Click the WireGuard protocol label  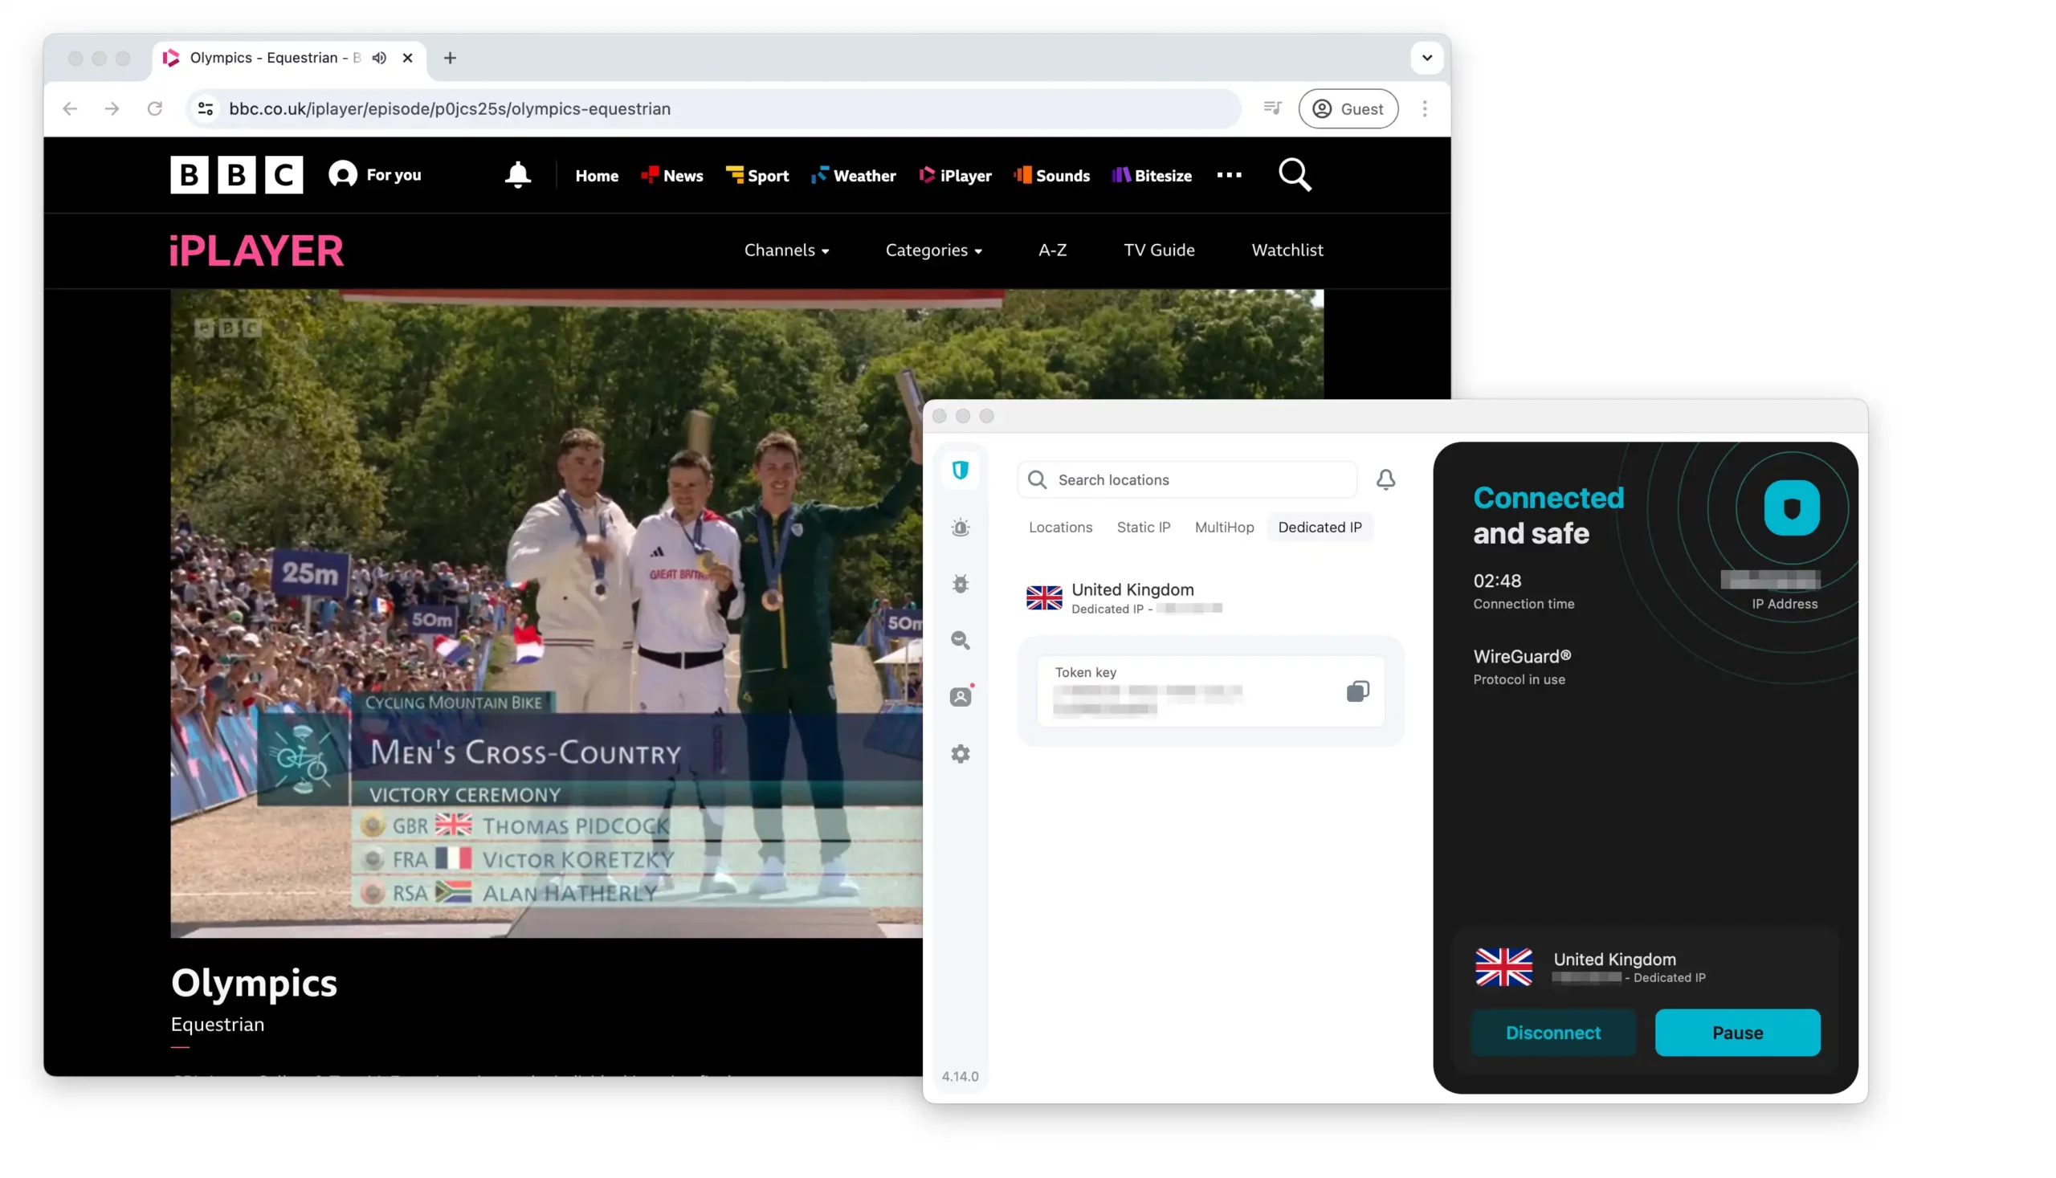pyautogui.click(x=1521, y=656)
